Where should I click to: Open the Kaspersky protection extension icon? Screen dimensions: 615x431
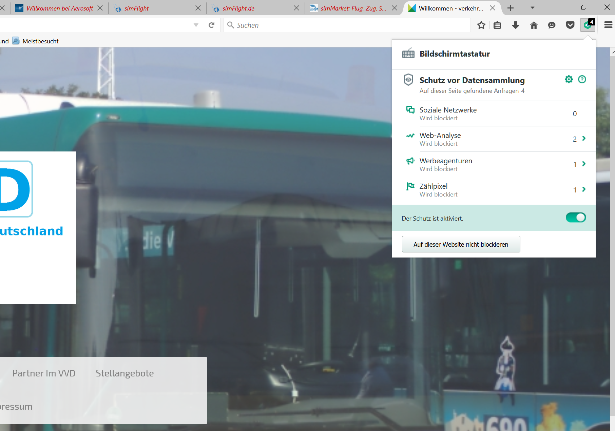click(x=588, y=25)
